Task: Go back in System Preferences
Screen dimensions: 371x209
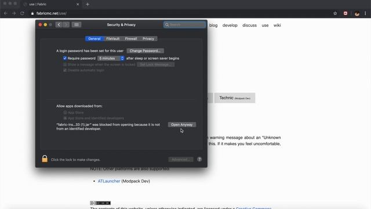Action: 59,24
